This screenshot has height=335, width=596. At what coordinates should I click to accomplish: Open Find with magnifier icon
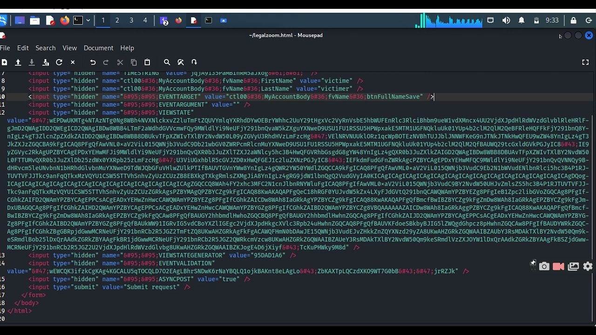pyautogui.click(x=167, y=62)
